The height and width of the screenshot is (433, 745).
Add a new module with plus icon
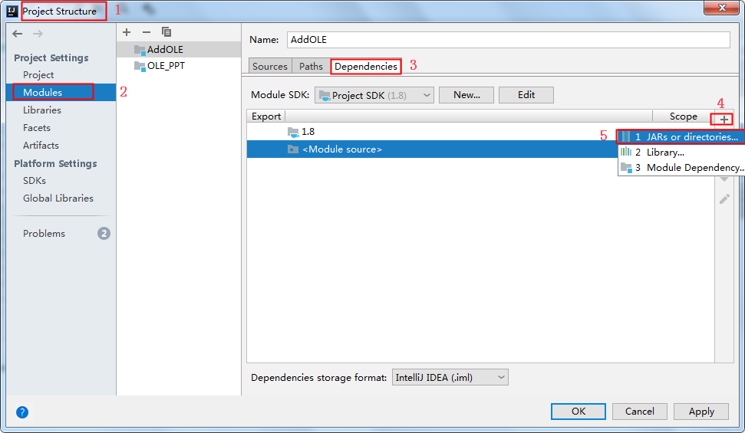pos(127,32)
